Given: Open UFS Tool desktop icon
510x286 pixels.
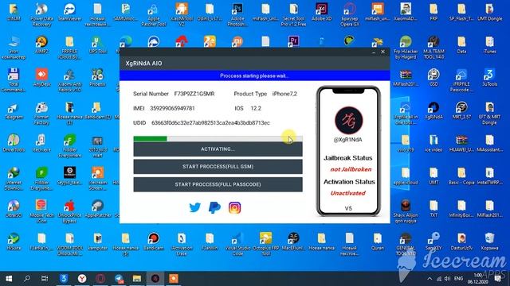Looking at the screenshot, I should 97,45.
